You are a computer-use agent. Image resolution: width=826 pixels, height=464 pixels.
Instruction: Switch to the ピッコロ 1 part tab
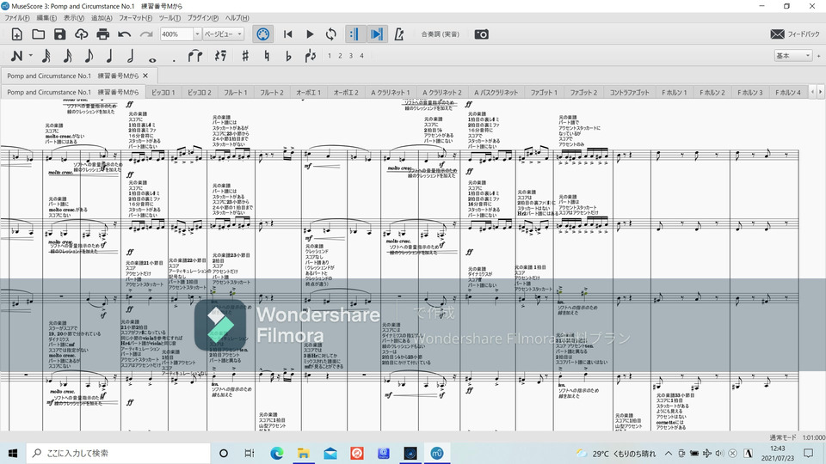163,93
